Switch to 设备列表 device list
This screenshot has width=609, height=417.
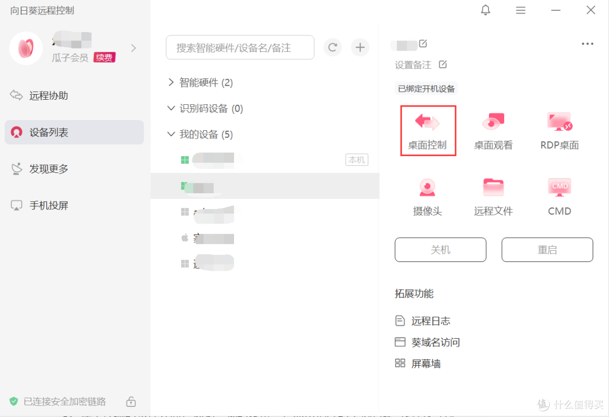(74, 132)
